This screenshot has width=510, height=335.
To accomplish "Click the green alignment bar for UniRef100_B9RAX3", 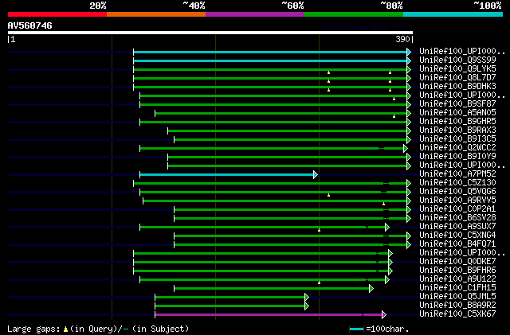I will (287, 131).
